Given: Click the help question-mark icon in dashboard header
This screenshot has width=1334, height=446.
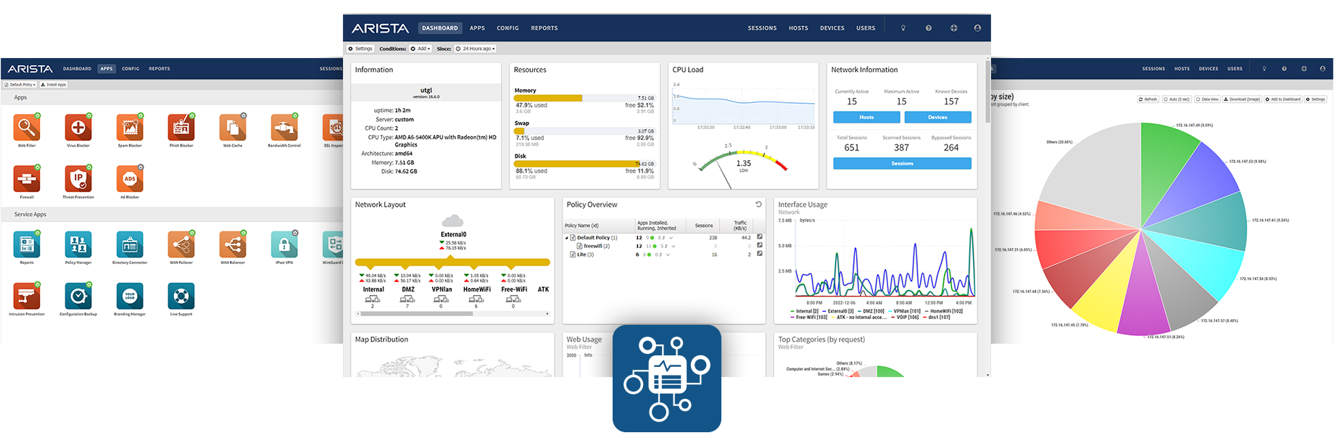Looking at the screenshot, I should (x=929, y=28).
